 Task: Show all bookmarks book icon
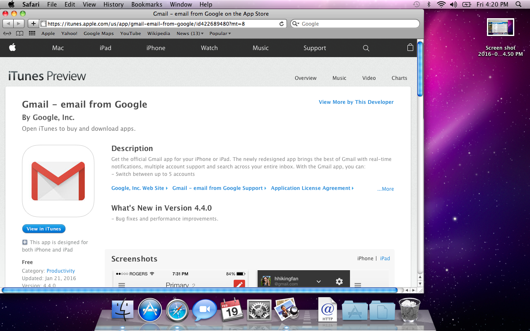19,34
